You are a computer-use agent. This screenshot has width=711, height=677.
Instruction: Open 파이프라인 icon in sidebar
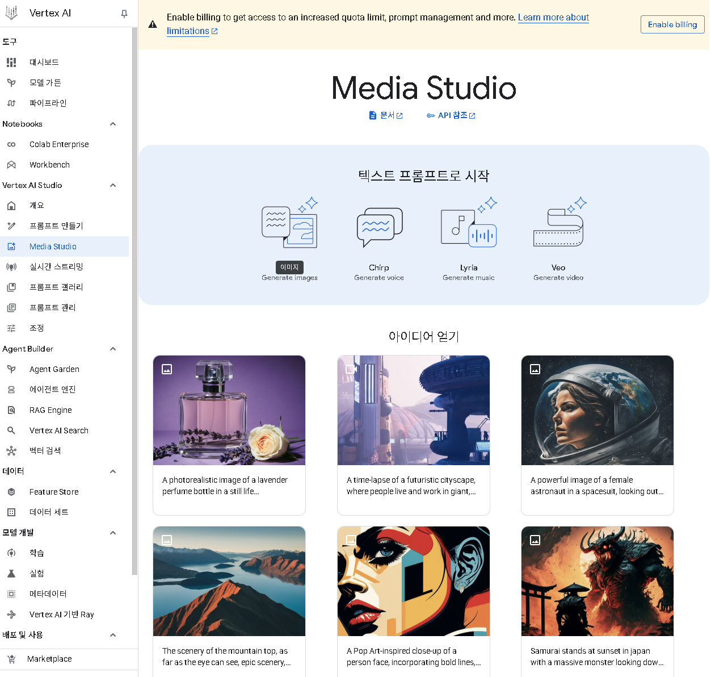pyautogui.click(x=11, y=103)
